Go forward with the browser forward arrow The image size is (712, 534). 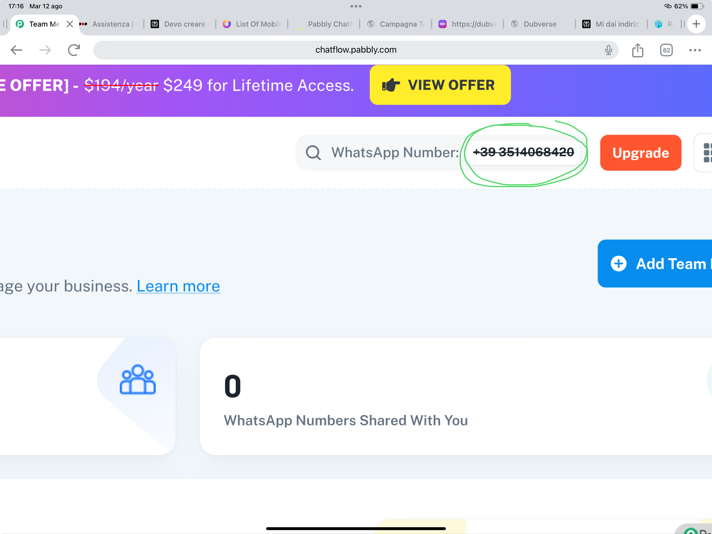point(45,50)
